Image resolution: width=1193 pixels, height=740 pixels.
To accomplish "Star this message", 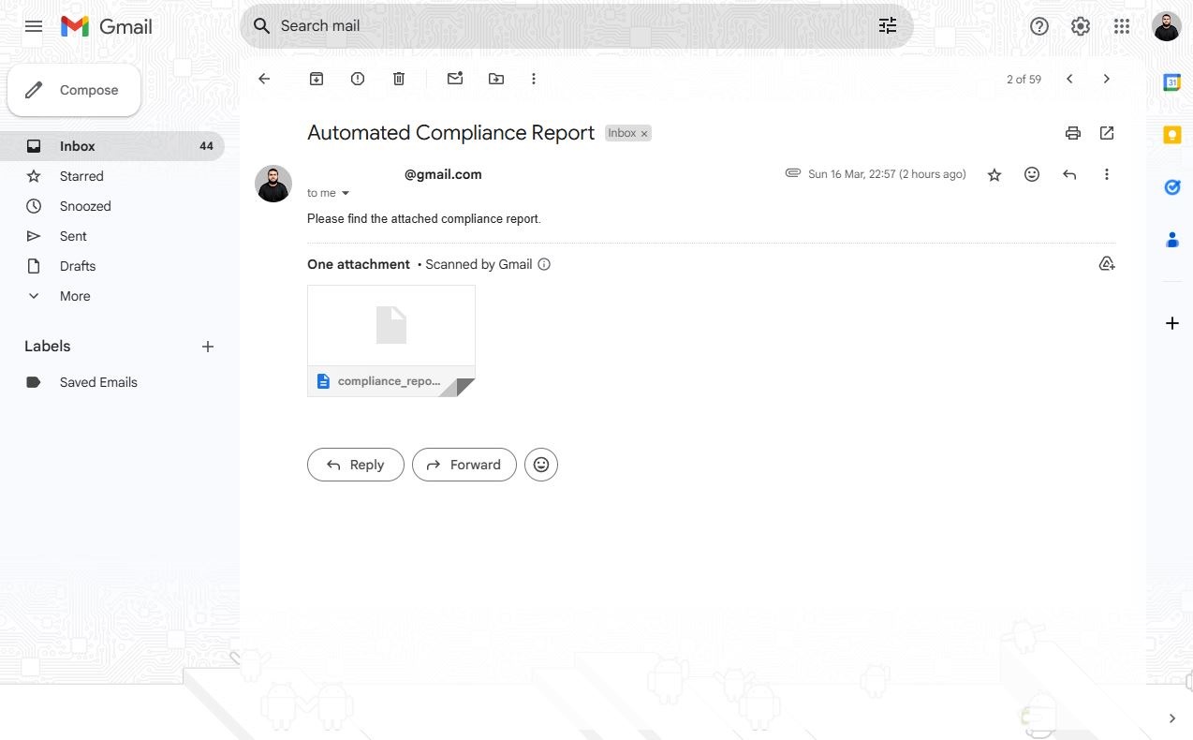I will pyautogui.click(x=994, y=174).
